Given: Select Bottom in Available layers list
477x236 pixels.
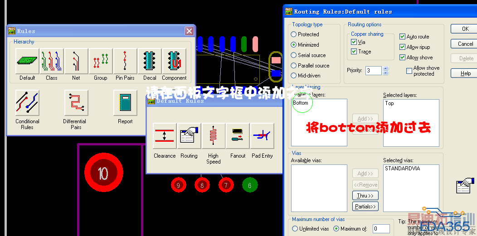Looking at the screenshot, I should tap(301, 103).
